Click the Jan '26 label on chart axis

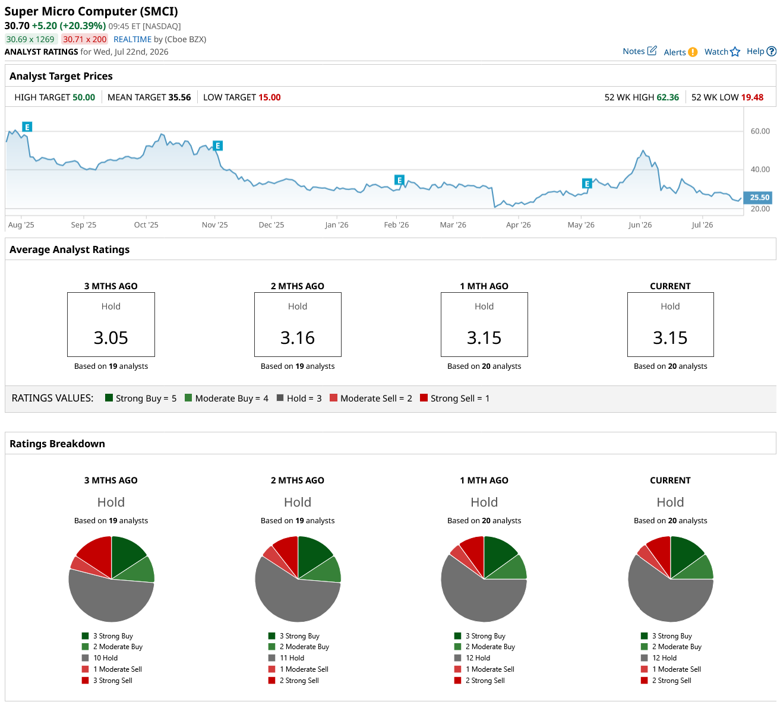pyautogui.click(x=337, y=225)
